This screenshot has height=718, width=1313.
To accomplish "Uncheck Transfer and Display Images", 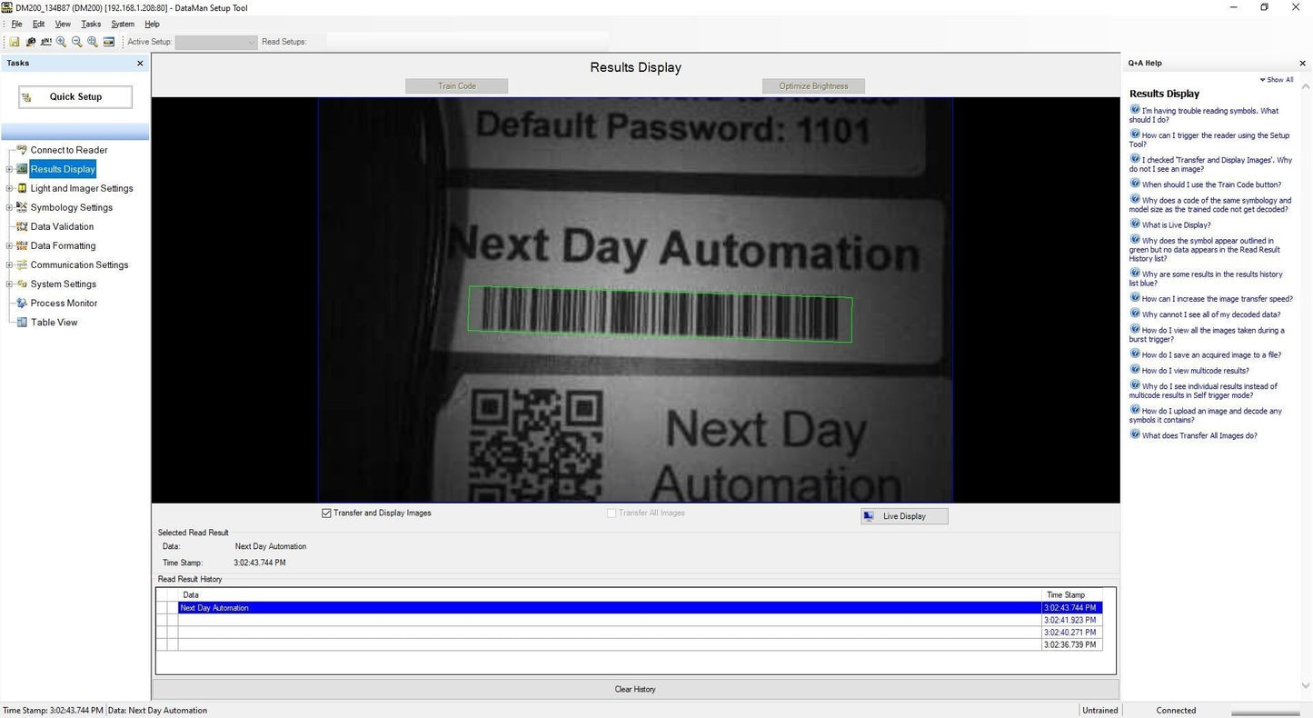I will (x=327, y=514).
